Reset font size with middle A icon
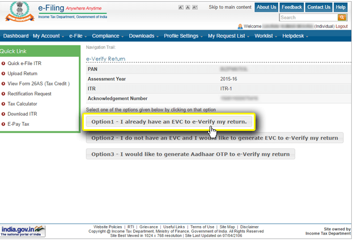Screen dimensions: 353x251 tap(188, 7)
